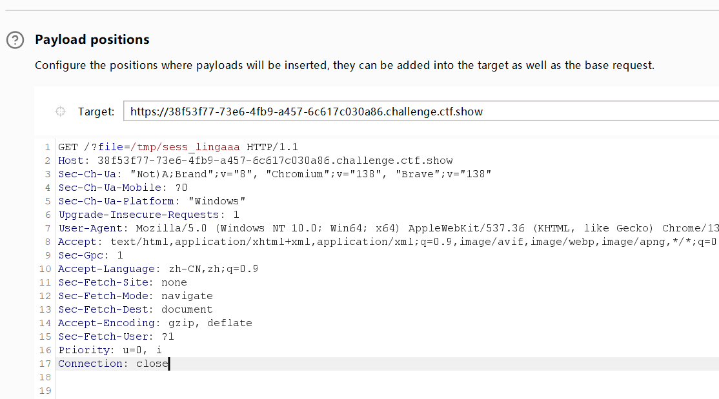This screenshot has width=719, height=399.
Task: Click the Sec-Fetch-User header
Action: (x=116, y=336)
